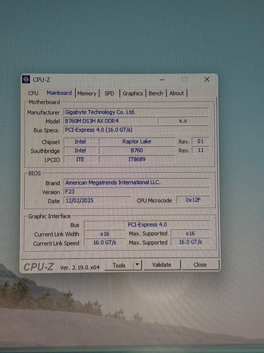Screen dimensions: 264x353
Task: Switch to the SPD tab
Action: pyautogui.click(x=109, y=94)
